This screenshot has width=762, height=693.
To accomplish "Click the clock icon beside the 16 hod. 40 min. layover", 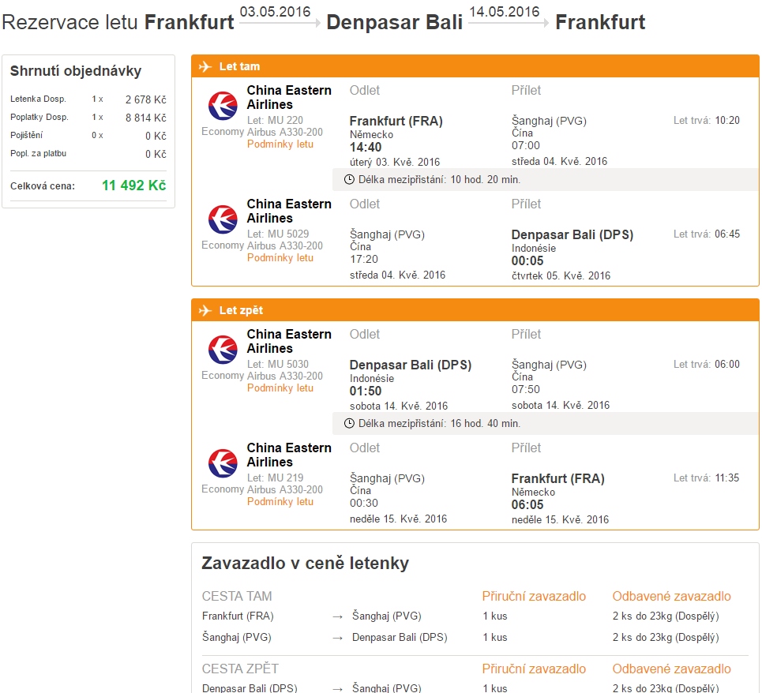I will 349,424.
